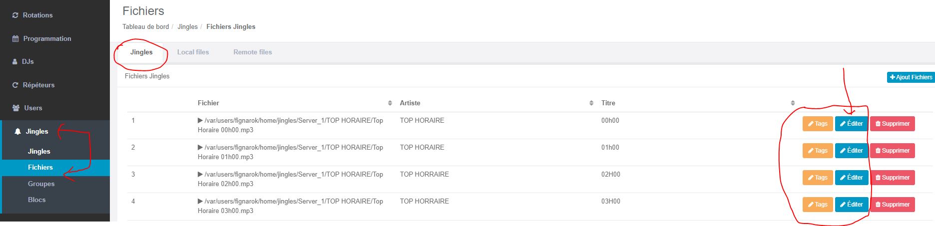
Task: Sort by Titre column arrows
Action: [x=793, y=103]
